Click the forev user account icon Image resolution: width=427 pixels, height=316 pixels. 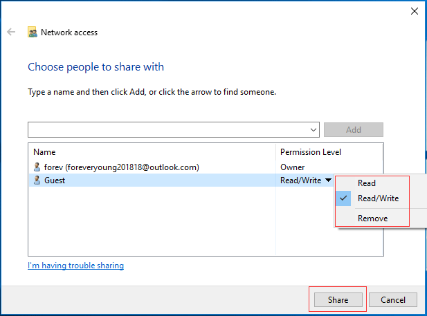coord(37,167)
